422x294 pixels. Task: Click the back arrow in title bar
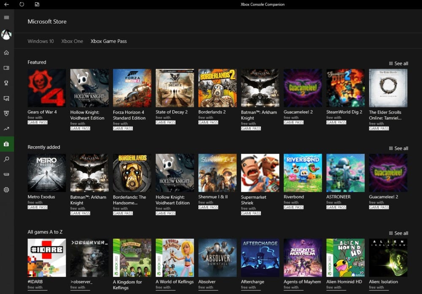pos(6,4)
